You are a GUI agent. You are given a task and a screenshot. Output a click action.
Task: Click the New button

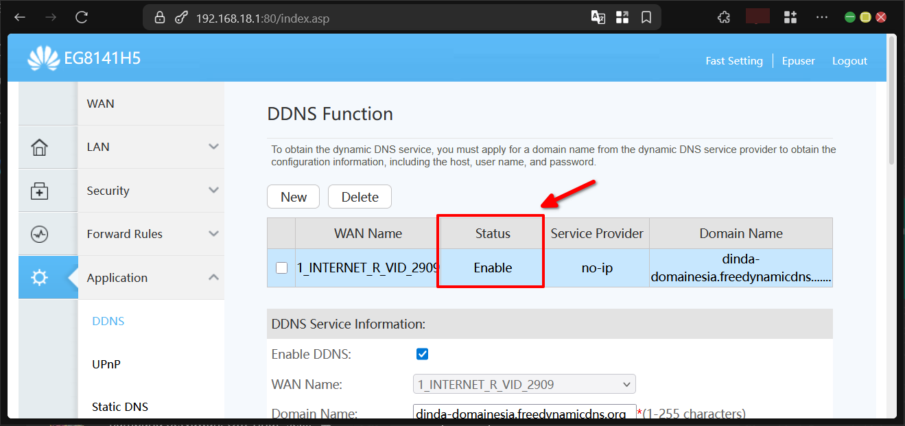(293, 196)
